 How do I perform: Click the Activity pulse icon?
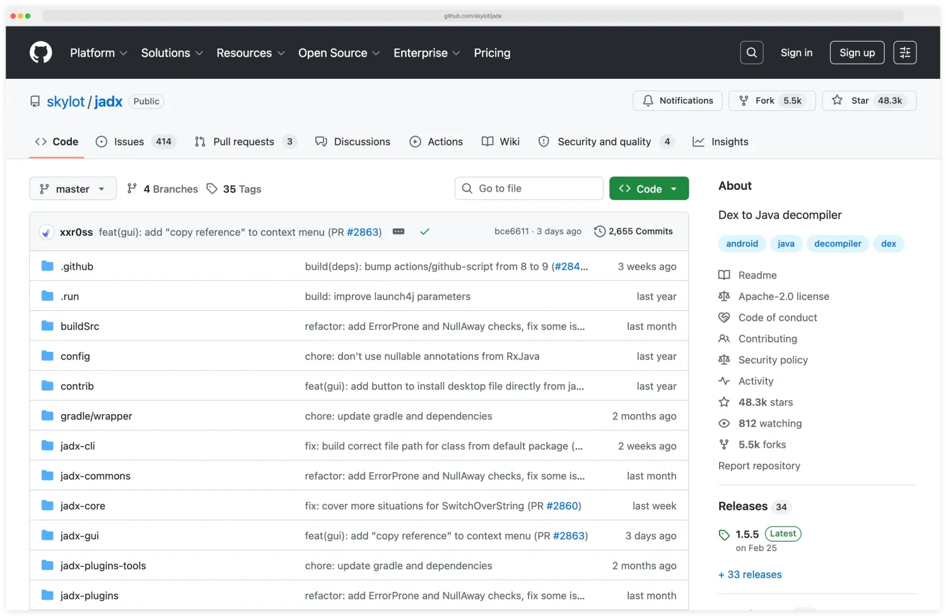tap(724, 381)
